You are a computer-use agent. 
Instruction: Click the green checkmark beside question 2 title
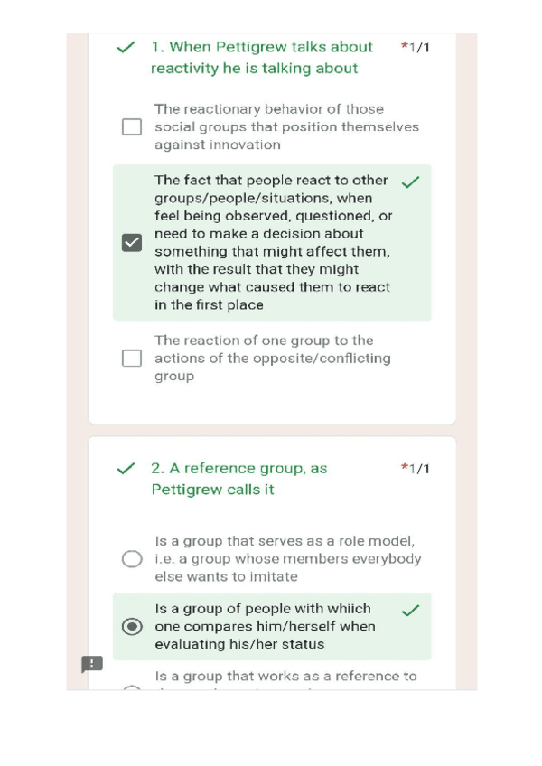[x=126, y=469]
